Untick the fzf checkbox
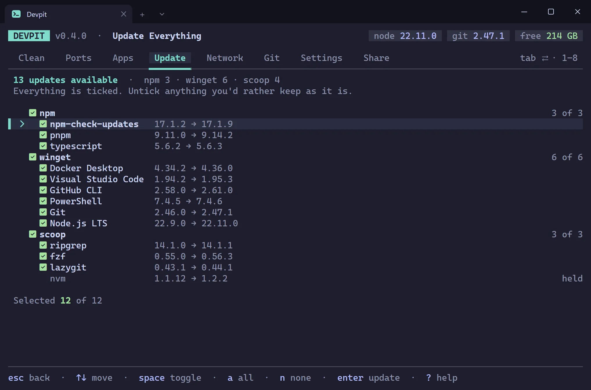Screen dimensions: 591x390 pos(43,256)
